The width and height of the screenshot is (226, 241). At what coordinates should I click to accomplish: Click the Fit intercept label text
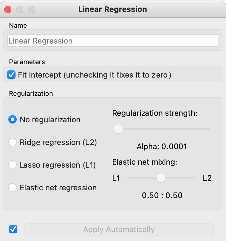95,74
